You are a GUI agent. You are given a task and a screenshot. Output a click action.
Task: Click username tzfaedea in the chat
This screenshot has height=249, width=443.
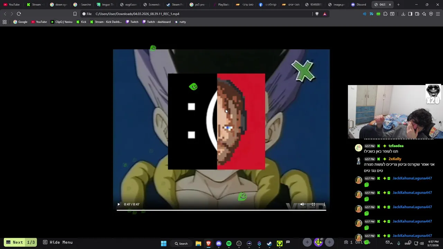pyautogui.click(x=396, y=146)
